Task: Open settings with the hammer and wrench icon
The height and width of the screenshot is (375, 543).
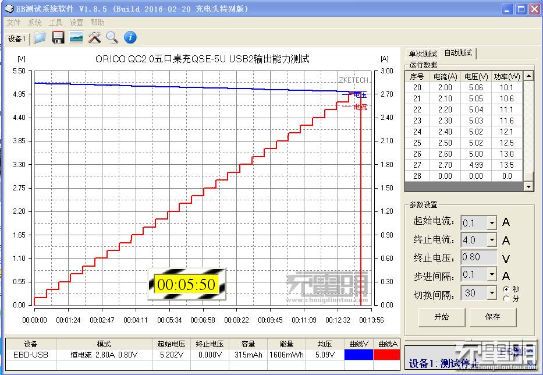Action: (x=94, y=37)
